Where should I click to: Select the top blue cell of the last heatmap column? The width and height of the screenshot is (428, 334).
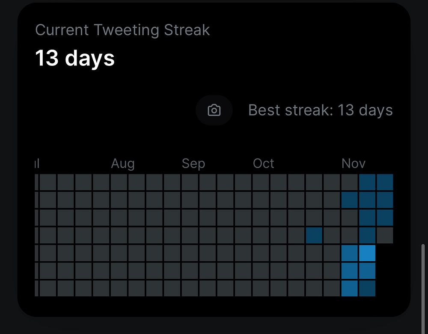385,182
